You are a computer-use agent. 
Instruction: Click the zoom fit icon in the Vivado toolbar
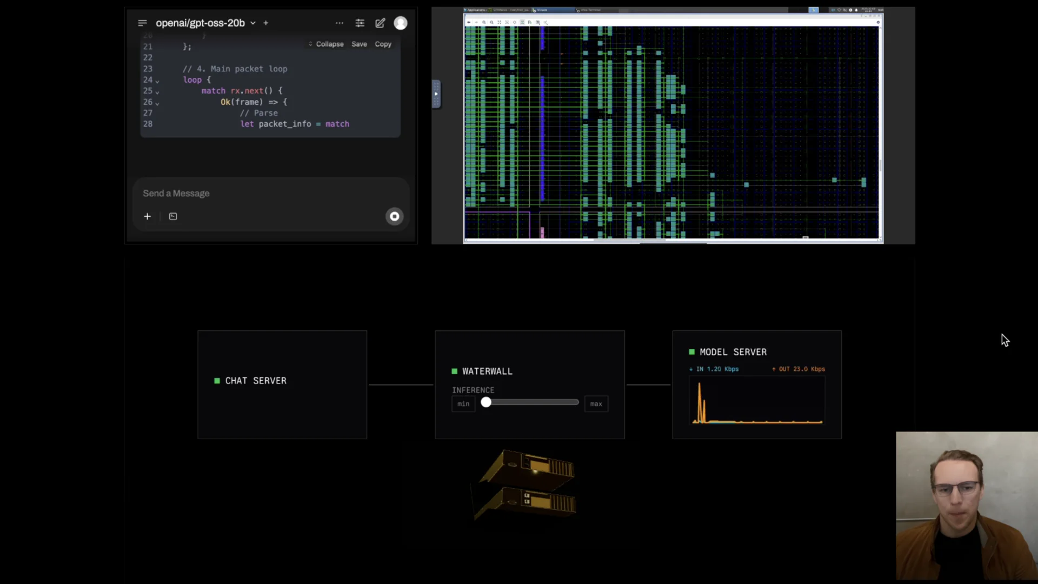(499, 22)
